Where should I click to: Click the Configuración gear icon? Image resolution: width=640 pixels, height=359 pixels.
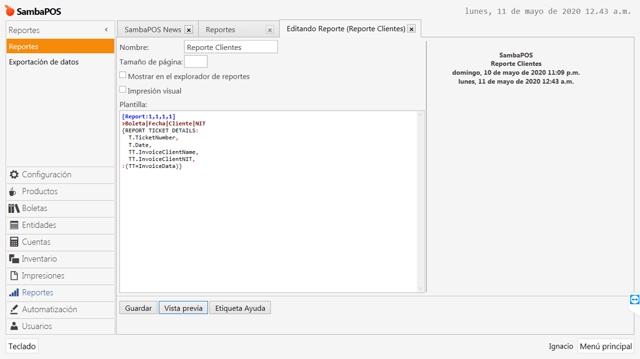pos(14,175)
